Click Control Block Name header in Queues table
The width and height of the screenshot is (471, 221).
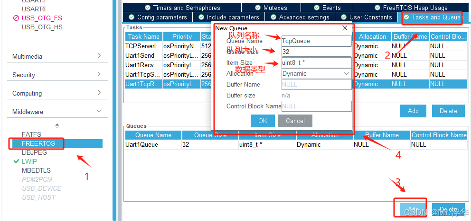[439, 135]
